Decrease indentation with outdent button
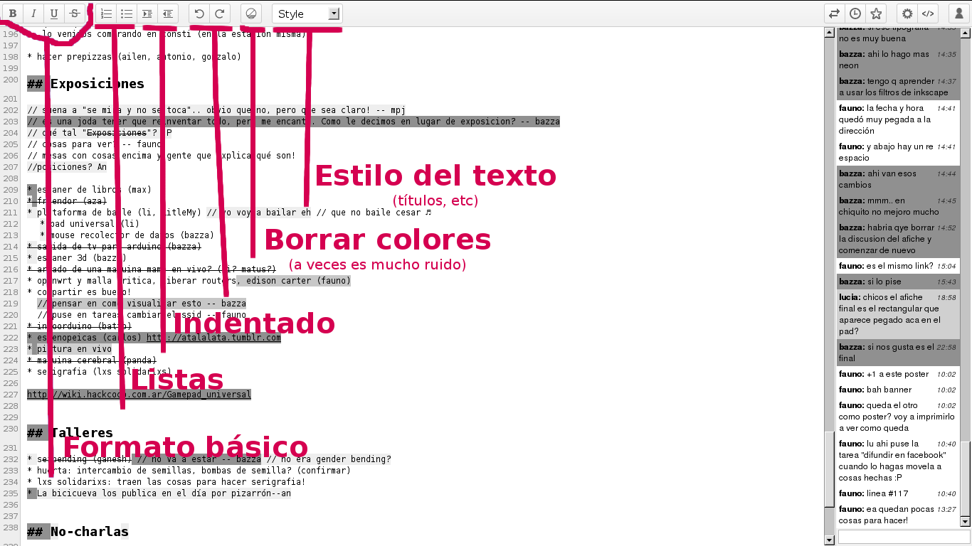Viewport: 972px width, 546px height. click(x=167, y=14)
